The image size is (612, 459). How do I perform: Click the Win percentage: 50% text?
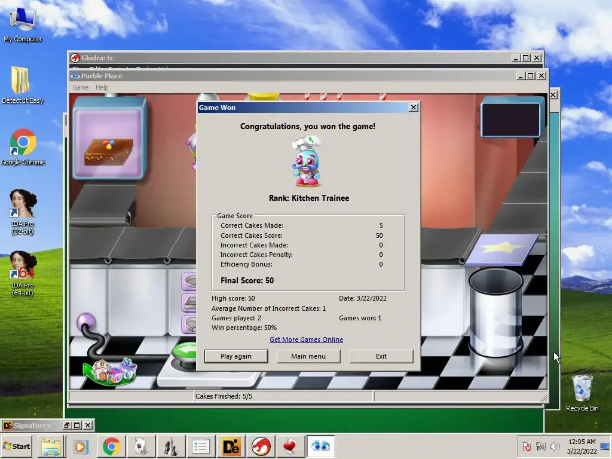244,328
